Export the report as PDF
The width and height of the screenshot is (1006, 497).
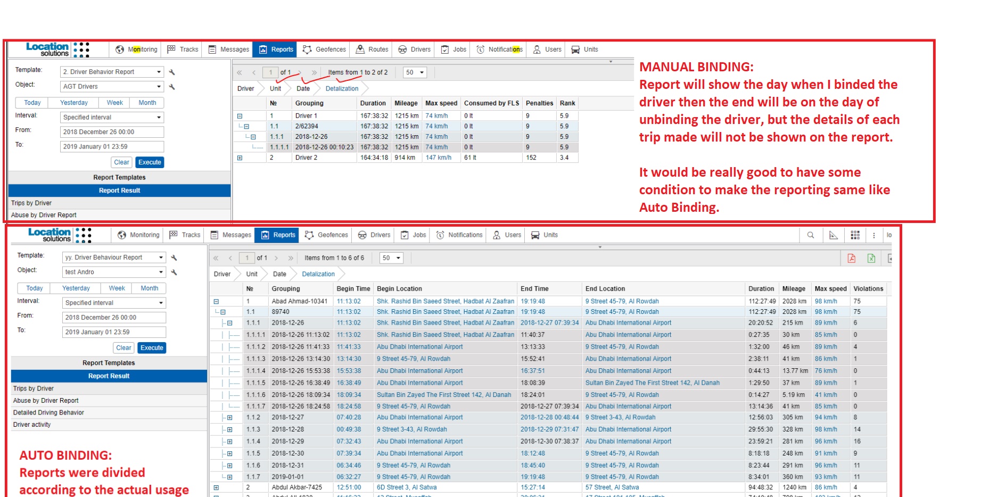point(852,258)
